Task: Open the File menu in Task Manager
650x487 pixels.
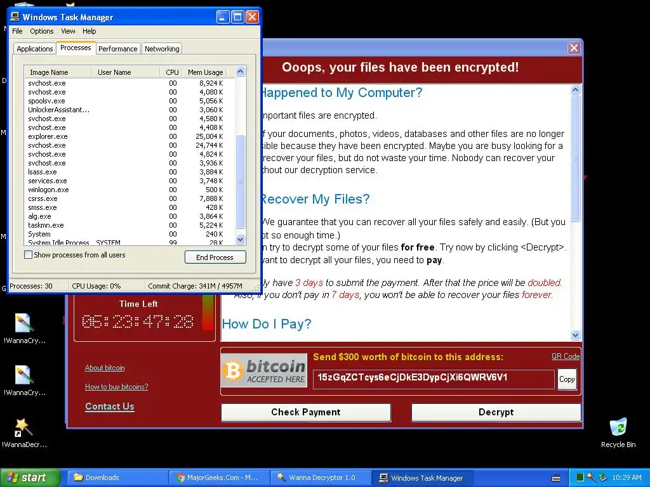Action: click(17, 31)
